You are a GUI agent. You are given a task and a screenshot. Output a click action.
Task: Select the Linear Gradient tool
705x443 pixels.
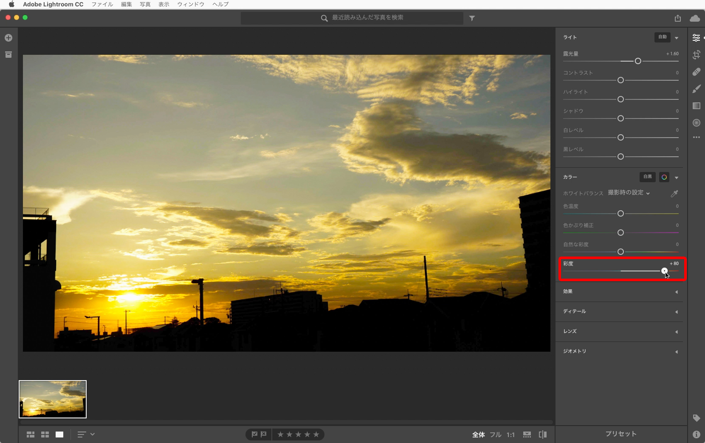point(697,106)
